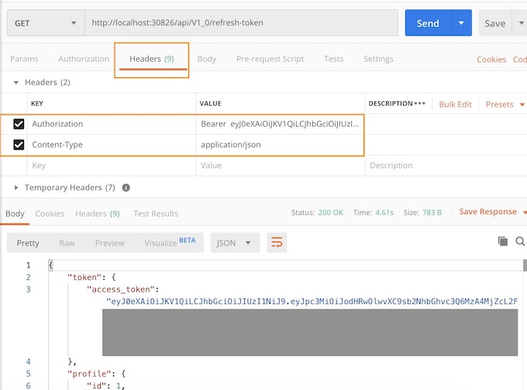The image size is (527, 390).
Task: Click the 4.61s response time
Action: click(384, 213)
